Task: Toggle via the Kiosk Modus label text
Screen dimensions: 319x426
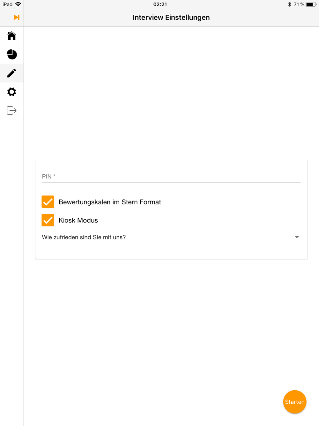Action: pyautogui.click(x=78, y=220)
